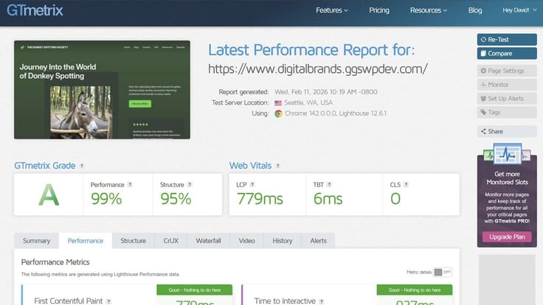The height and width of the screenshot is (305, 543).
Task: Click the 779ms LCP value
Action: (x=260, y=199)
